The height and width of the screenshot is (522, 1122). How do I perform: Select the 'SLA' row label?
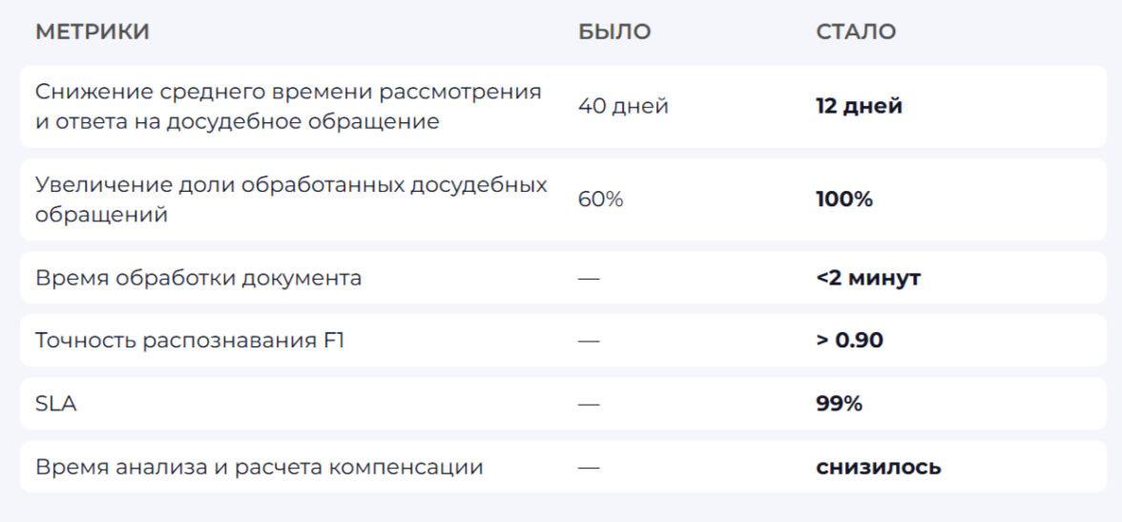[56, 404]
